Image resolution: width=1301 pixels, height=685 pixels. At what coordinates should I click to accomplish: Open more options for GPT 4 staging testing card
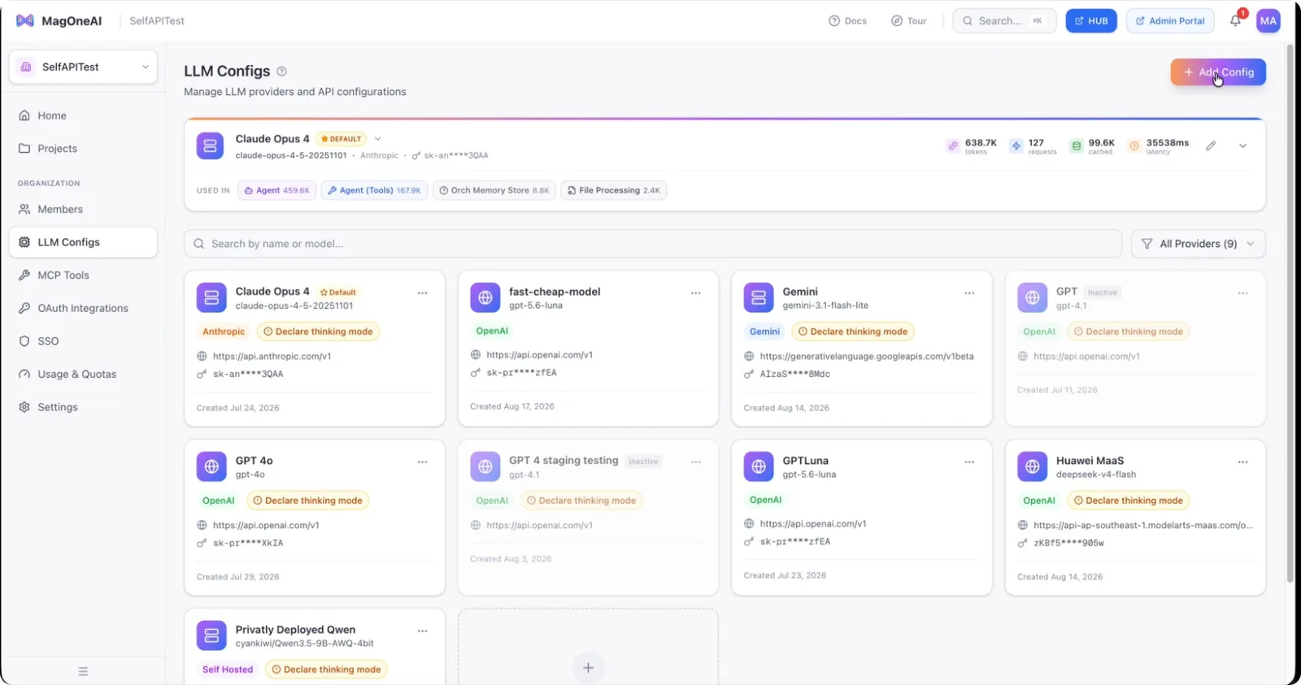[696, 462]
